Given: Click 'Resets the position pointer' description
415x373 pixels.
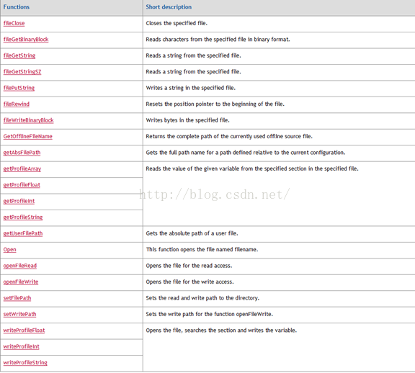Looking at the screenshot, I should [215, 104].
